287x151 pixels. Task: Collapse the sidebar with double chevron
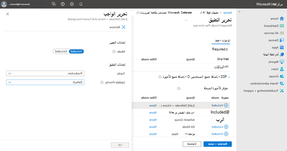239,12
